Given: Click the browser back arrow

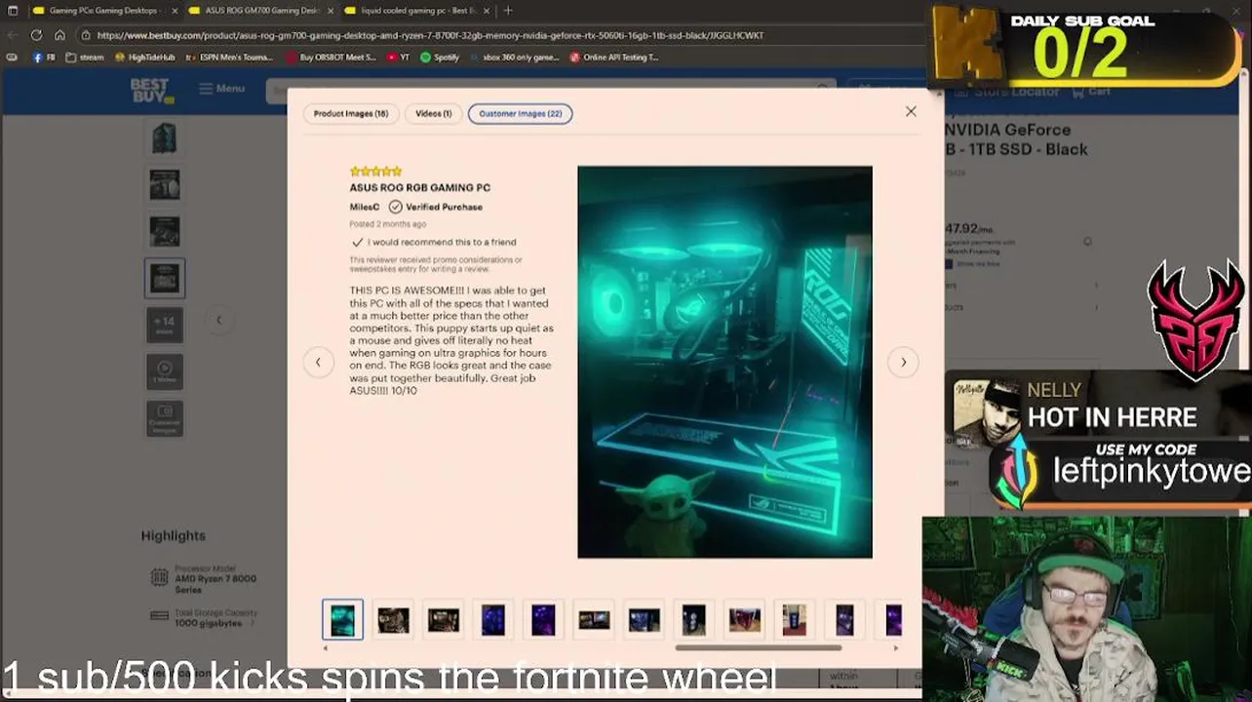Looking at the screenshot, I should pos(12,35).
